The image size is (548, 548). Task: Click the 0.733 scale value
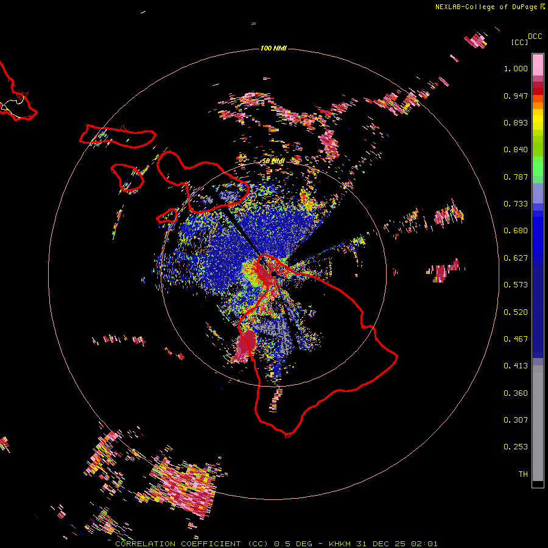coord(516,204)
